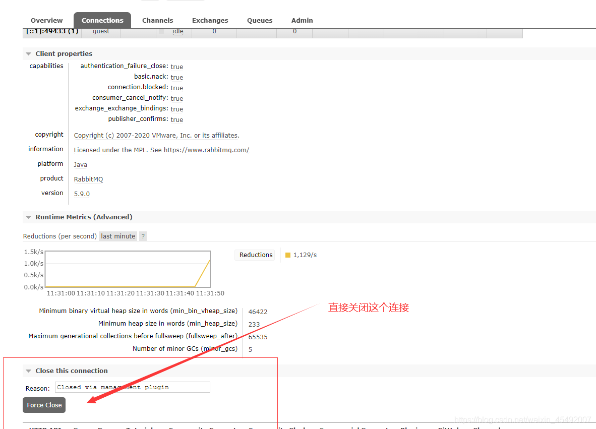
Task: Switch to the Channels tab
Action: coord(157,21)
